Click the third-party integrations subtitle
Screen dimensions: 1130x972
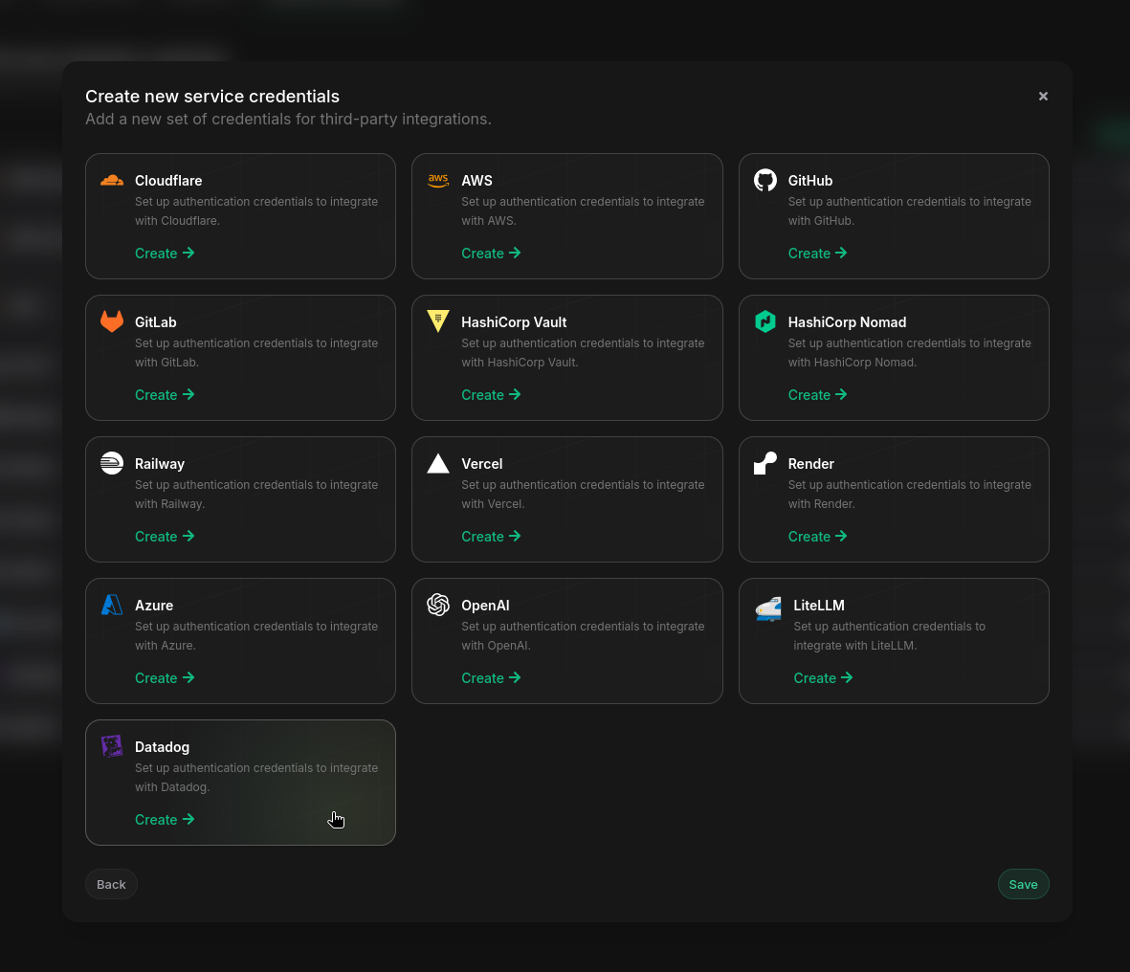click(288, 119)
